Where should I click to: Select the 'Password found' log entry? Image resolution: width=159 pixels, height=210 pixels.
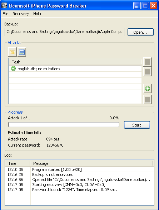tap(79, 190)
